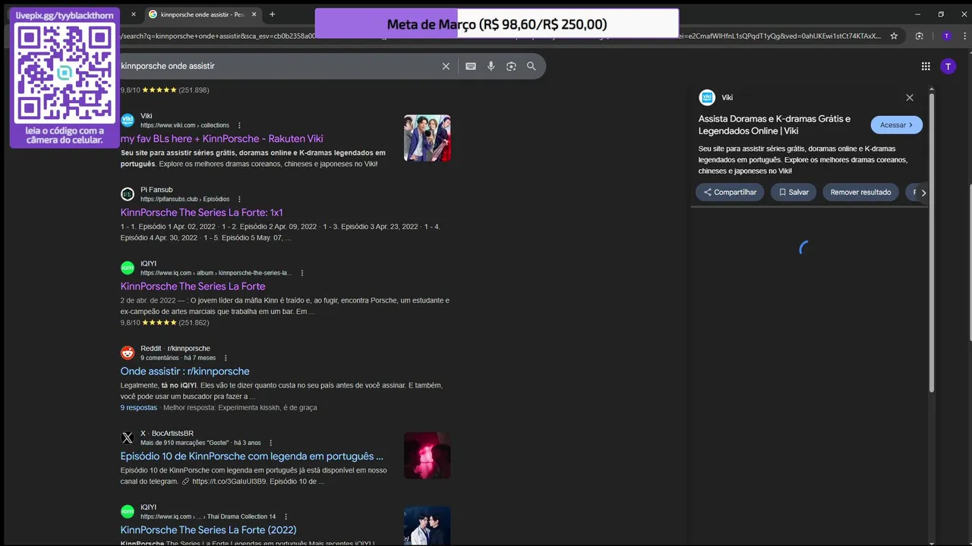Open more options for the first iQIYI result
Screen dimensions: 972x546
click(301, 273)
